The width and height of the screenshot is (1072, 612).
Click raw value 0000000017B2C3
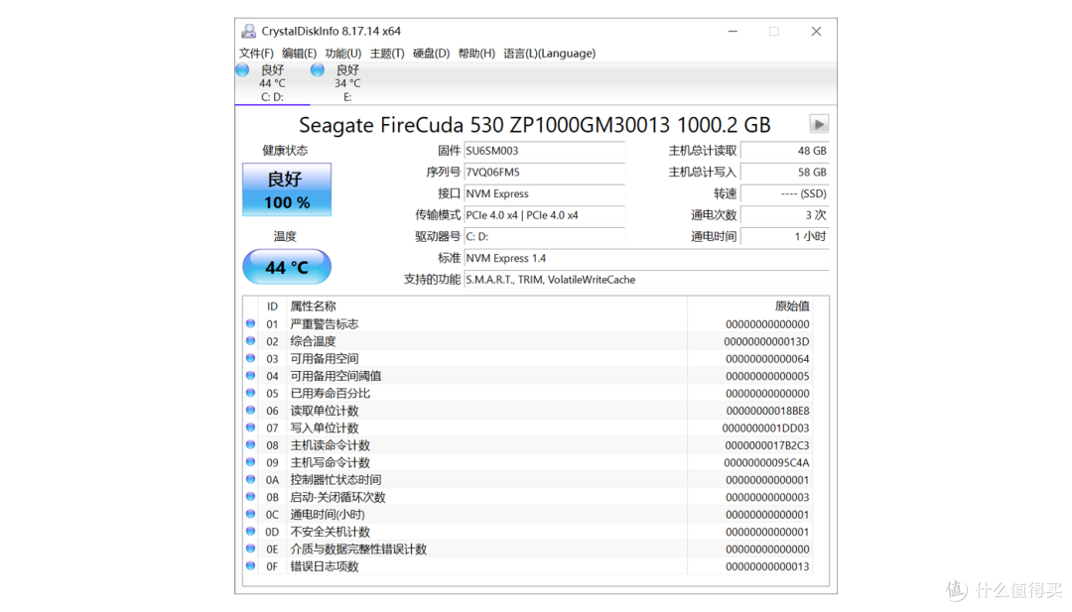767,445
